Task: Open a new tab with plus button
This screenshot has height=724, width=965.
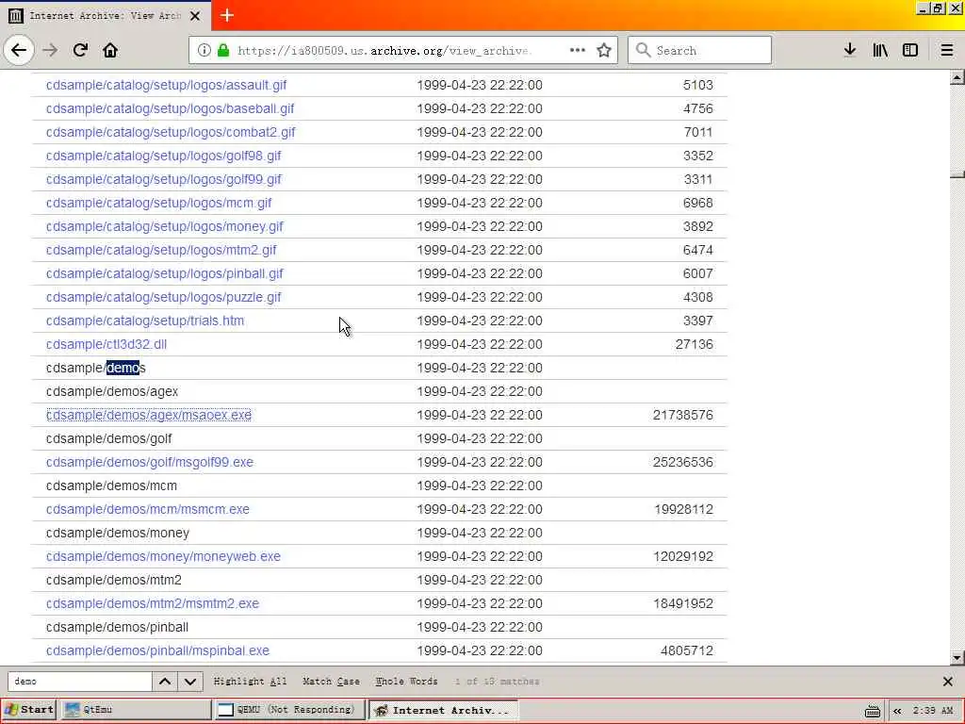Action: tap(227, 15)
